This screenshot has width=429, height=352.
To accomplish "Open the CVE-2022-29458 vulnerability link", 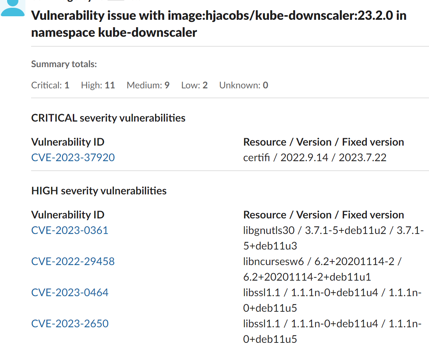I will pyautogui.click(x=73, y=262).
